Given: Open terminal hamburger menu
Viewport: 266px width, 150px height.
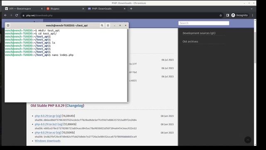Looking at the screenshot, I should (x=108, y=25).
